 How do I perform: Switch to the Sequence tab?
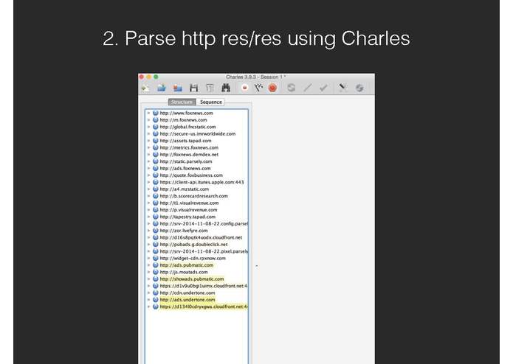[x=210, y=102]
